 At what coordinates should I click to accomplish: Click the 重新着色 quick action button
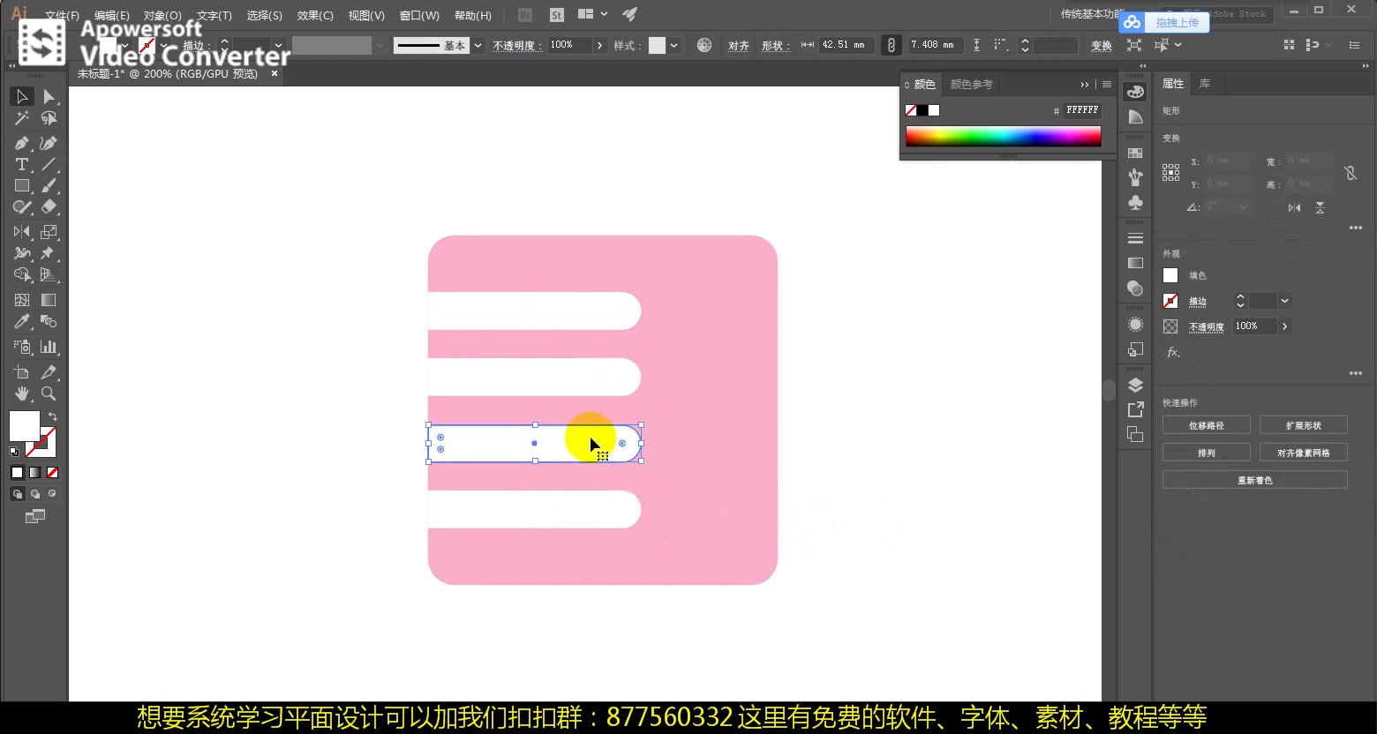point(1254,480)
